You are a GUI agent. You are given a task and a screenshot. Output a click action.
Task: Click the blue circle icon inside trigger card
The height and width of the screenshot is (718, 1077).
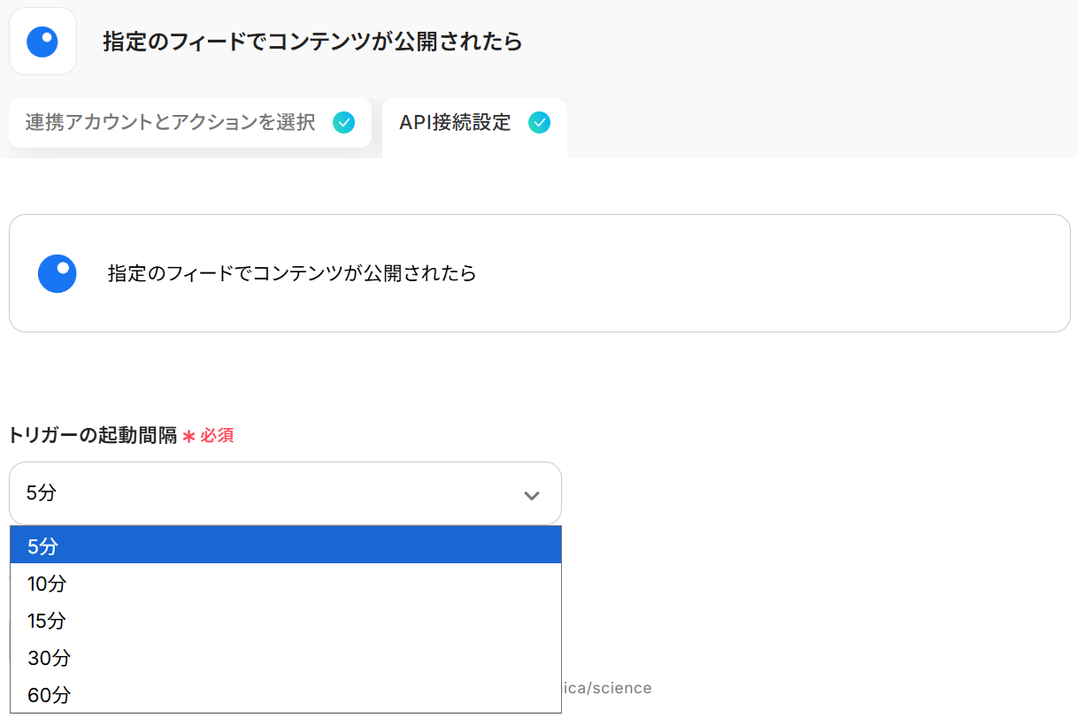click(58, 273)
